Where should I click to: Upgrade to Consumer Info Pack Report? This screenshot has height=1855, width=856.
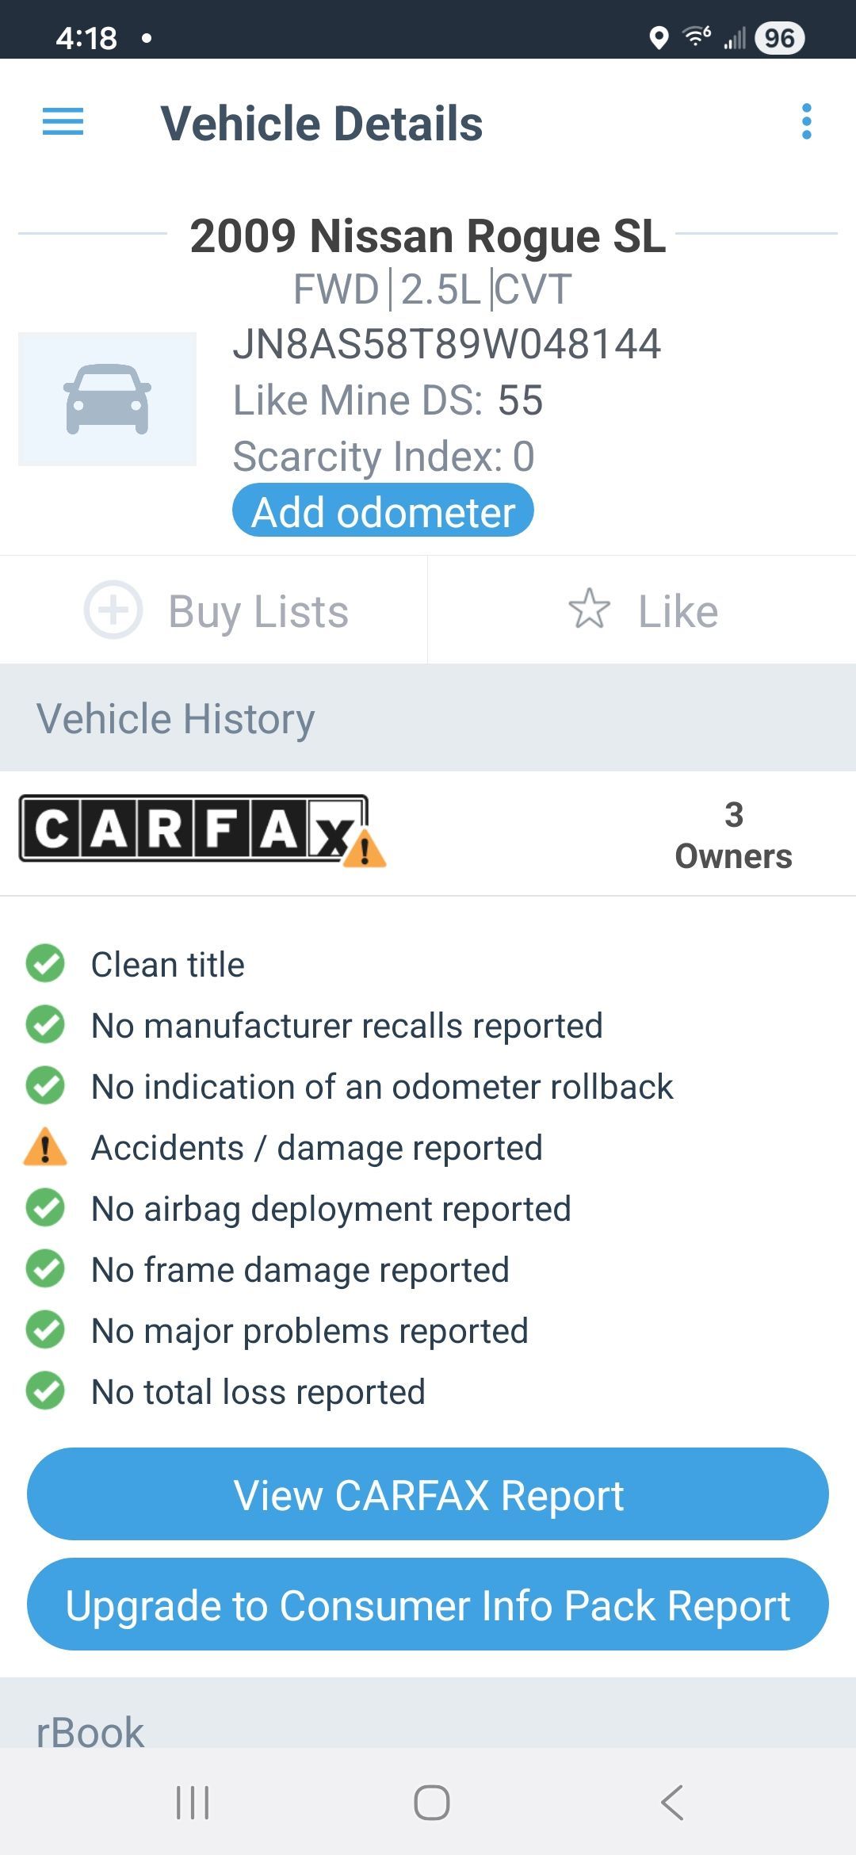(428, 1605)
